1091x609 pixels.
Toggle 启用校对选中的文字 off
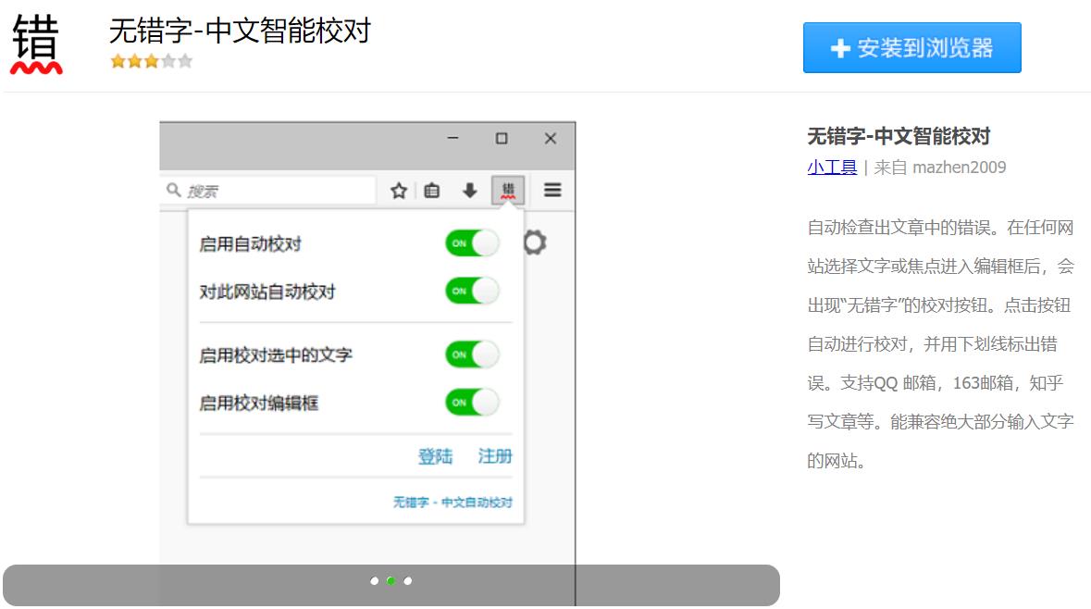pyautogui.click(x=472, y=354)
